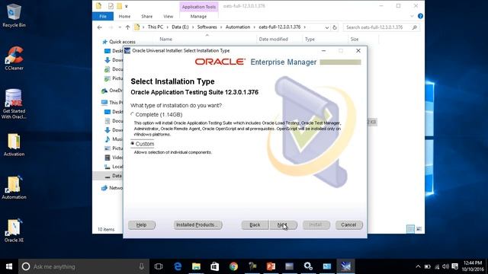This screenshot has width=488, height=274.
Task: Launch Microsoft Edge from taskbar
Action: (178, 266)
